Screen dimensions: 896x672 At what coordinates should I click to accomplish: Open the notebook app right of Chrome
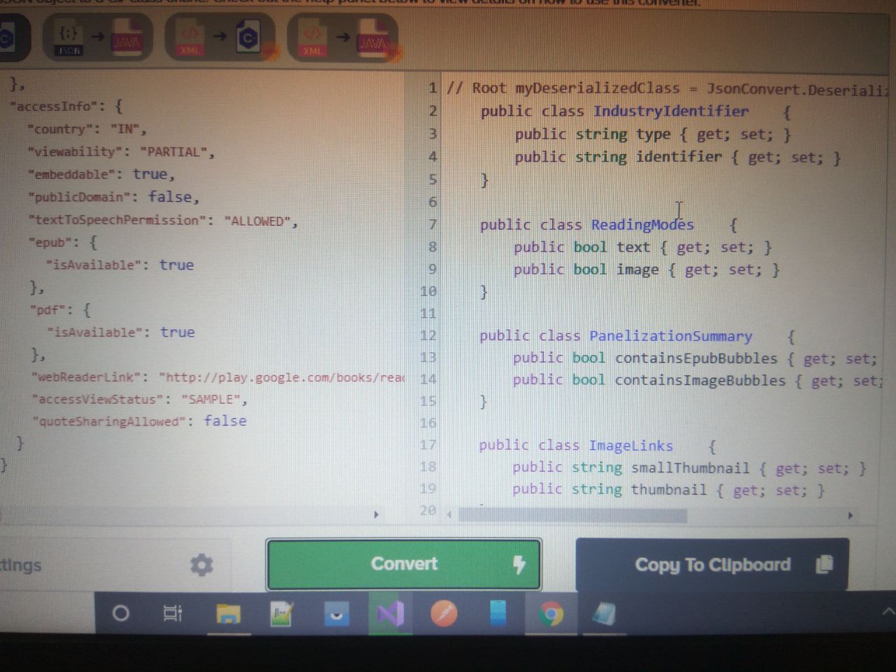[x=603, y=614]
